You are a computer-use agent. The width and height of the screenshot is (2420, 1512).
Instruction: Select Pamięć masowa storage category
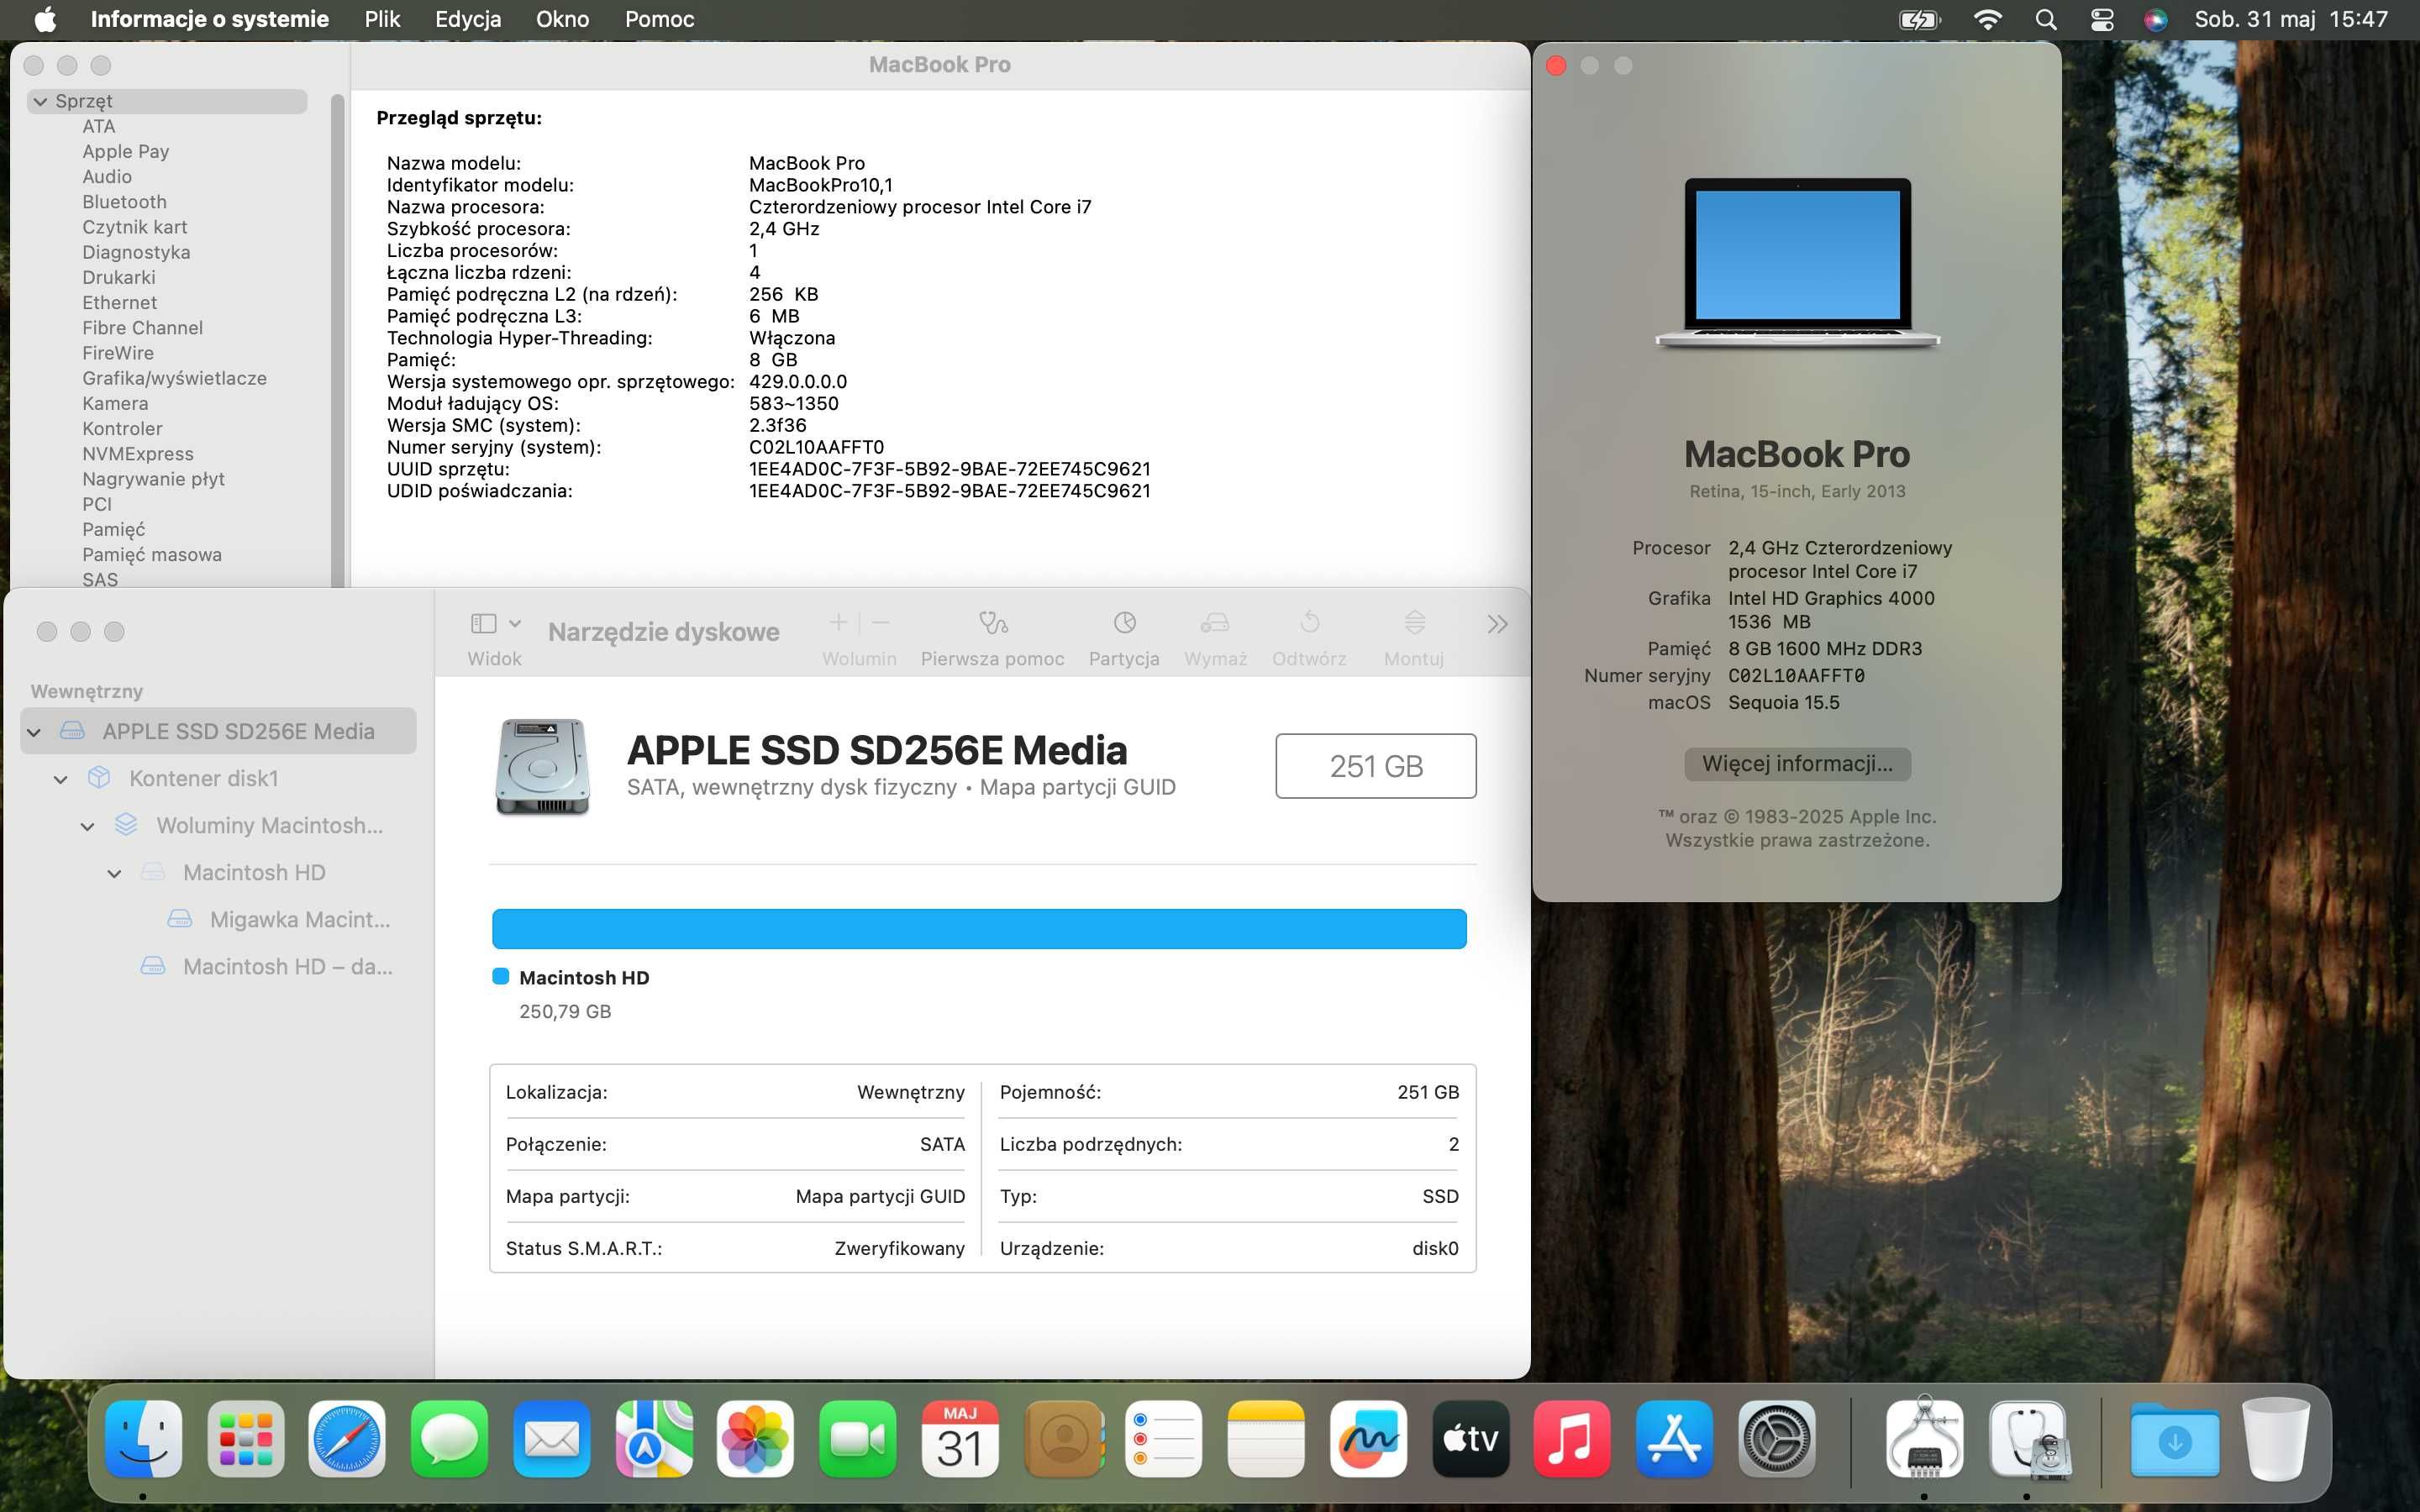pos(152,554)
